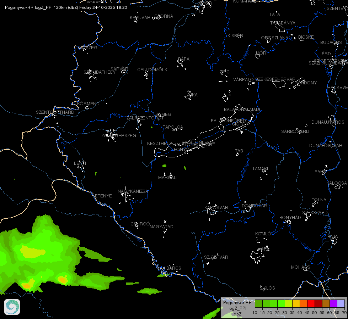The height and width of the screenshot is (319, 348).
Task: Click the OROSZLÁNY city label
Action: coord(275,38)
